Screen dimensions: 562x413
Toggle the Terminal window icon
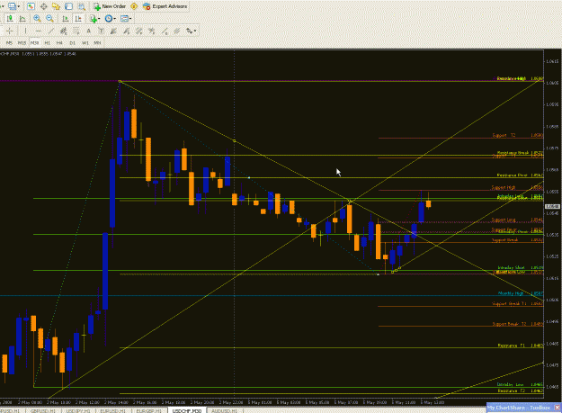(69, 6)
